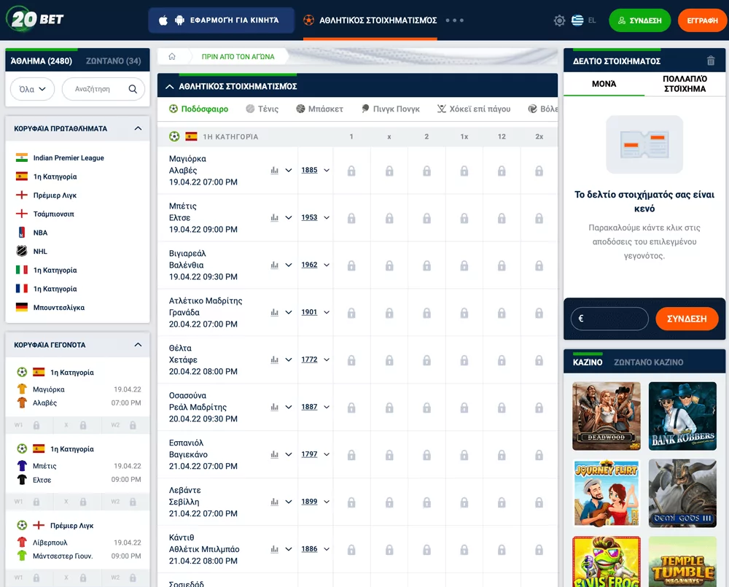Image resolution: width=729 pixels, height=587 pixels.
Task: Expand the 1885 markets for Μαγιόρκα match
Action: (315, 171)
